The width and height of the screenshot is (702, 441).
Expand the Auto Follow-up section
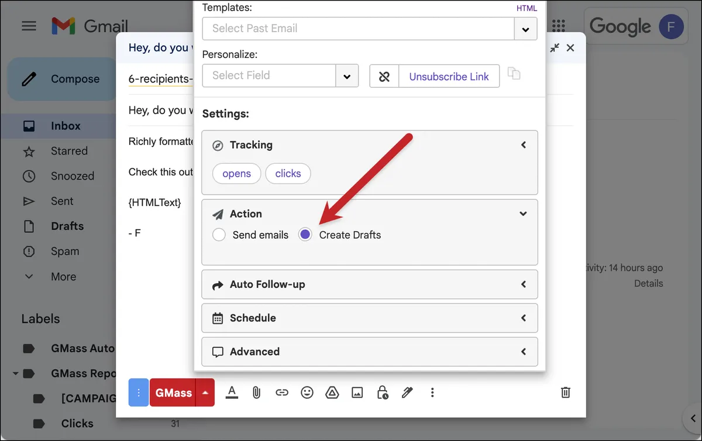coord(370,285)
